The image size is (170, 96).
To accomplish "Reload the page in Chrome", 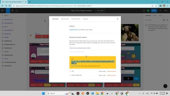I will point(10,6).
